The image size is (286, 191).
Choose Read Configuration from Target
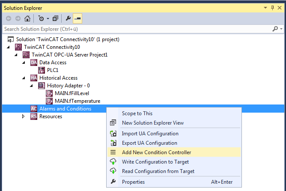(174, 171)
